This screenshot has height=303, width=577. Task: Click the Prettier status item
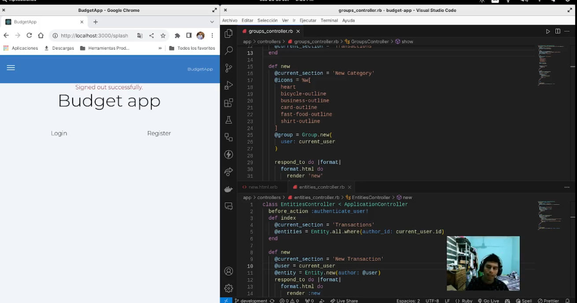click(548, 301)
